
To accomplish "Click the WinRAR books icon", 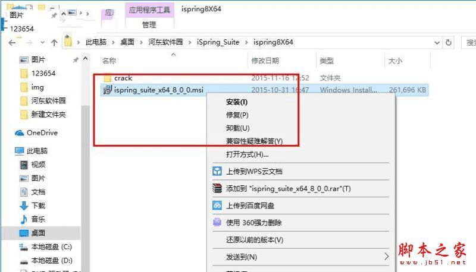I will pyautogui.click(x=217, y=188).
